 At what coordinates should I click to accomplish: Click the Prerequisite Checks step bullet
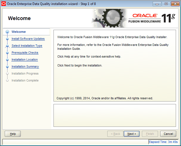[7, 53]
